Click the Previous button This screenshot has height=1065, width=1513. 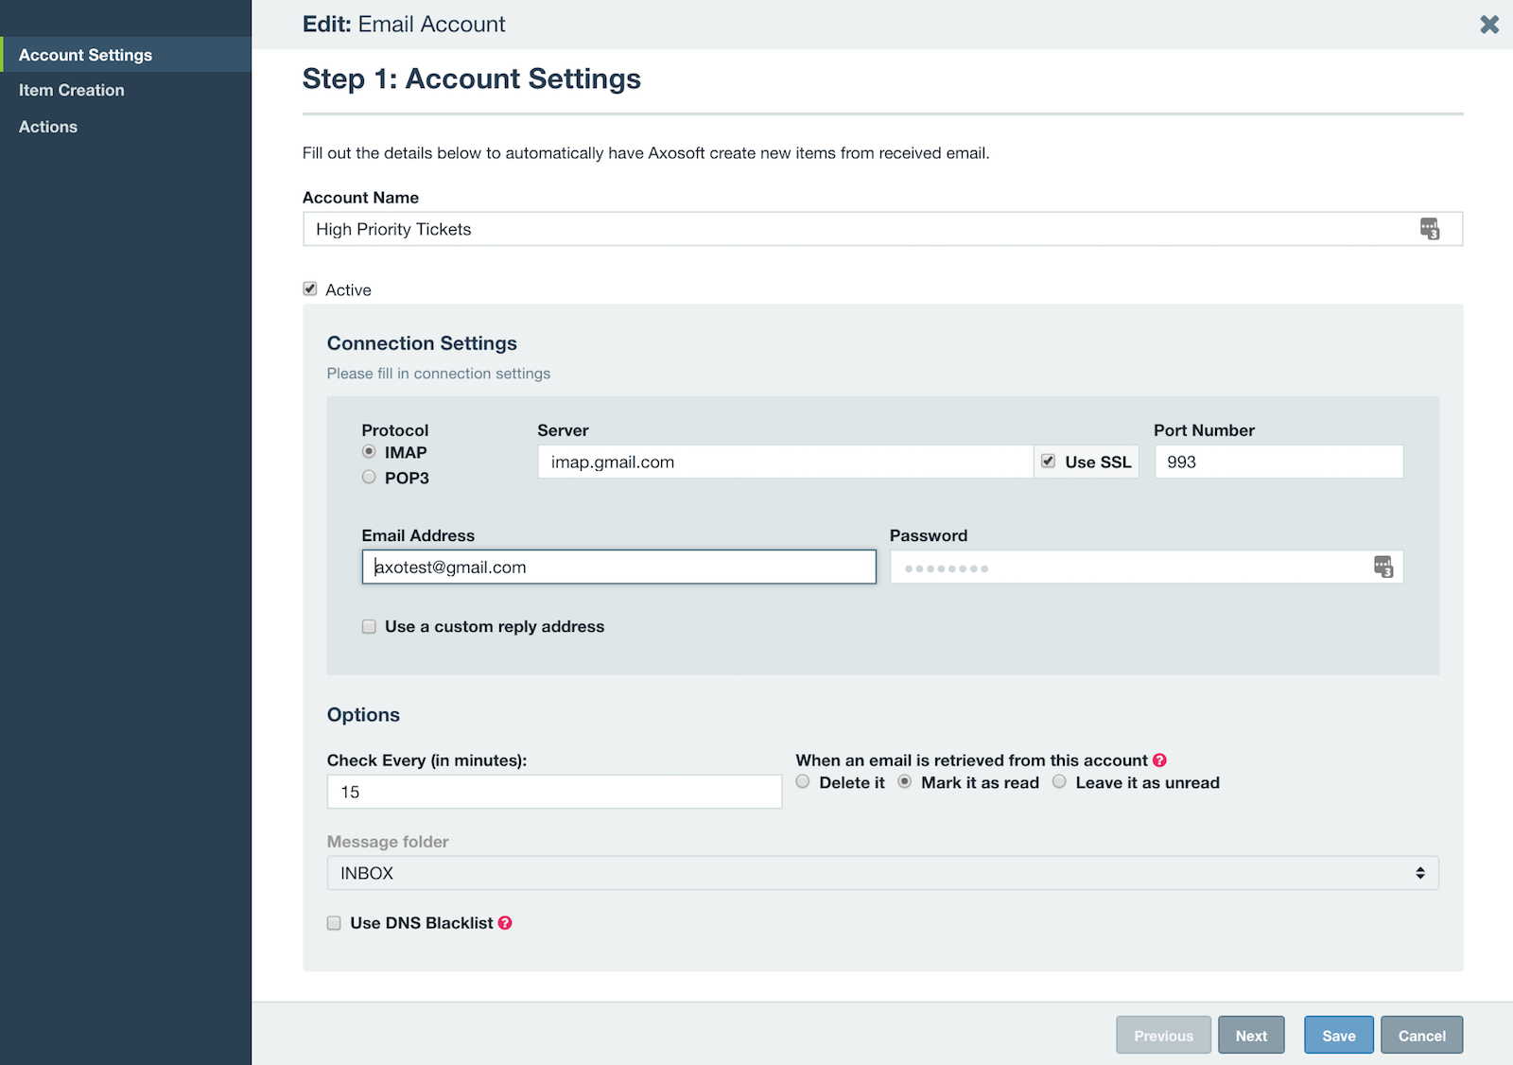click(1163, 1035)
